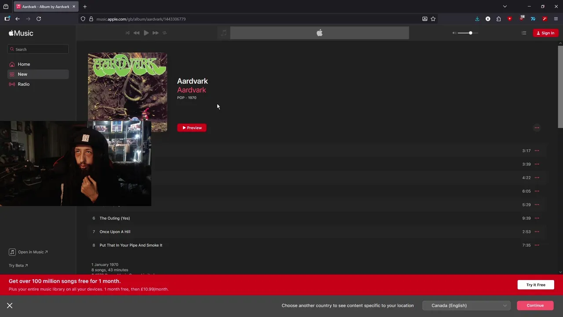Click the X circle extension icon
The width and height of the screenshot is (563, 317).
488,19
